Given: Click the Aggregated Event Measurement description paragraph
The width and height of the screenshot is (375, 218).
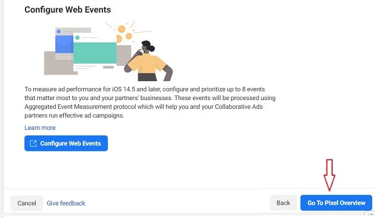Looking at the screenshot, I should pyautogui.click(x=150, y=102).
